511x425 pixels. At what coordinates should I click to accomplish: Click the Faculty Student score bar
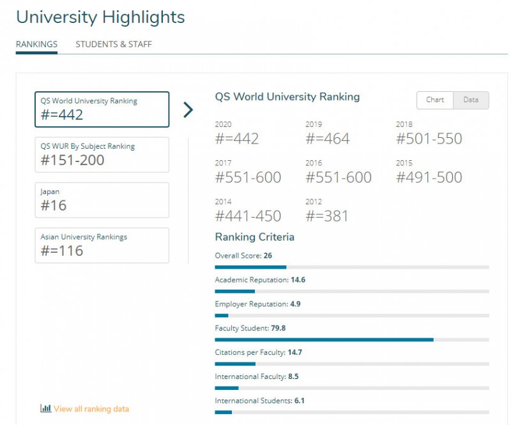(x=351, y=339)
